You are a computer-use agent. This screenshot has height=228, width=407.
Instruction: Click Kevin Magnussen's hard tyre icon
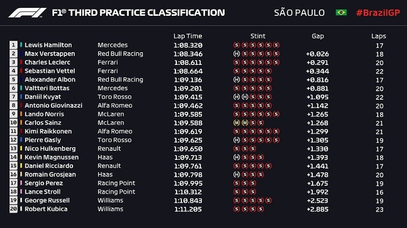point(236,157)
